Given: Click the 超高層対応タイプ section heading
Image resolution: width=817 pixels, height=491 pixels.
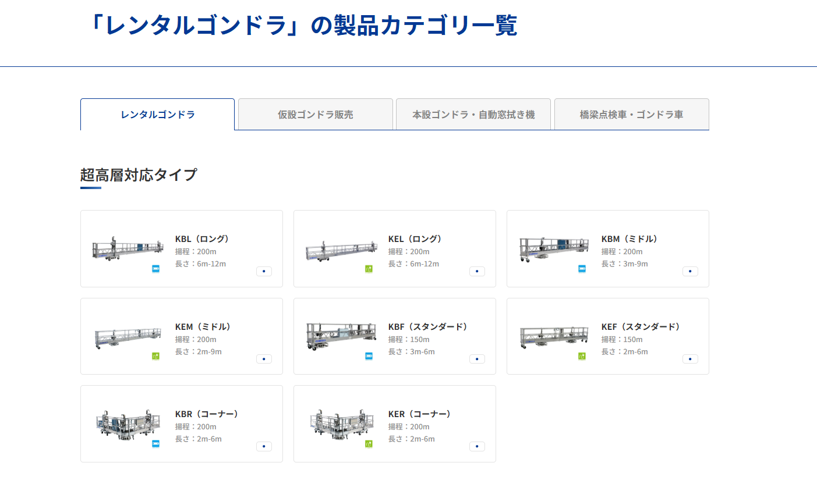Looking at the screenshot, I should point(139,174).
